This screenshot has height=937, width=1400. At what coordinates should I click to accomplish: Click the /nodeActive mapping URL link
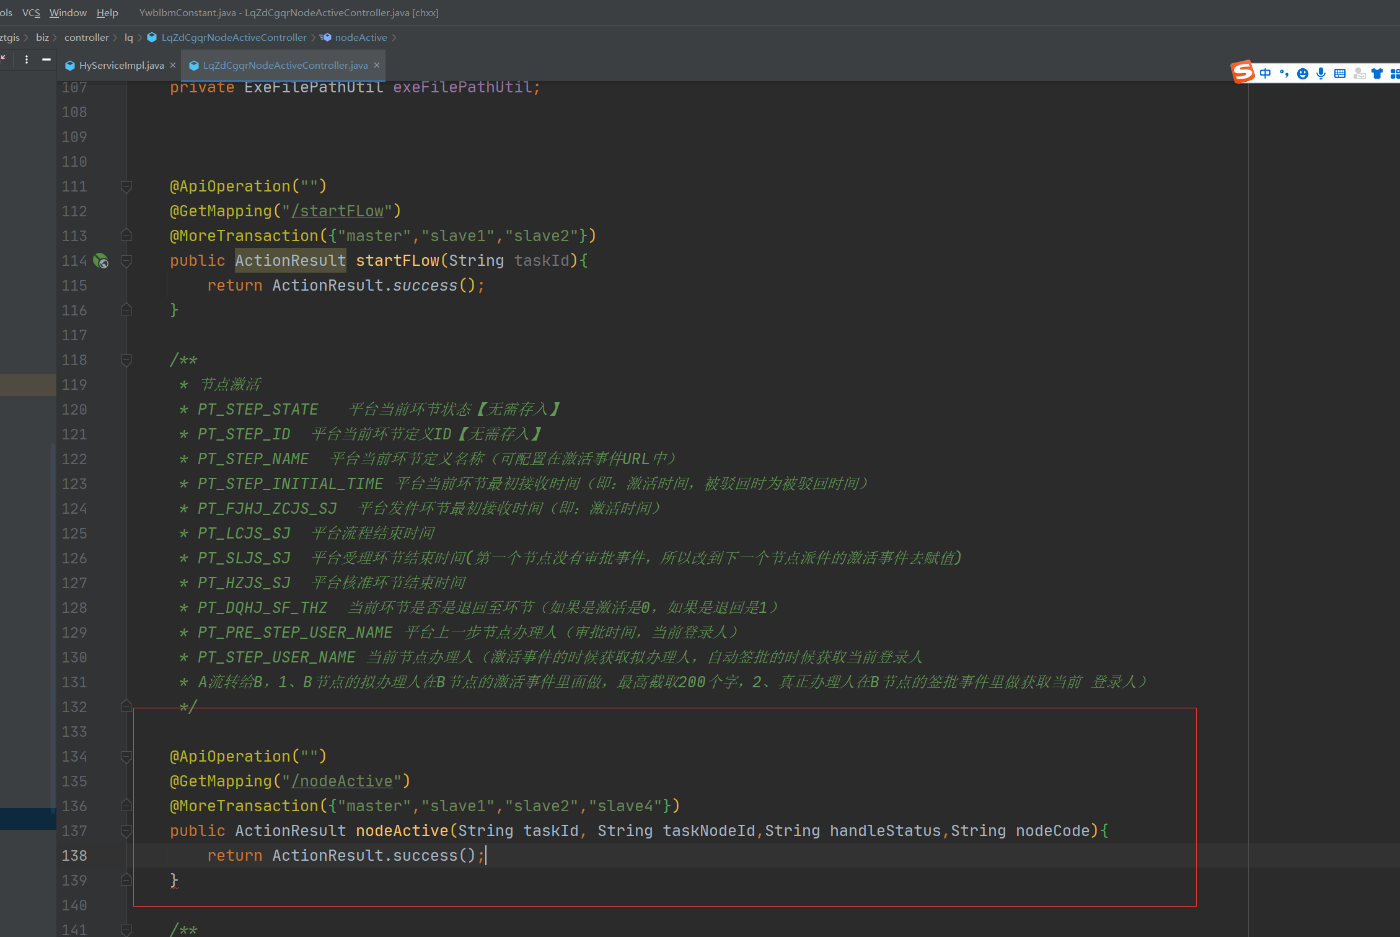(x=342, y=781)
